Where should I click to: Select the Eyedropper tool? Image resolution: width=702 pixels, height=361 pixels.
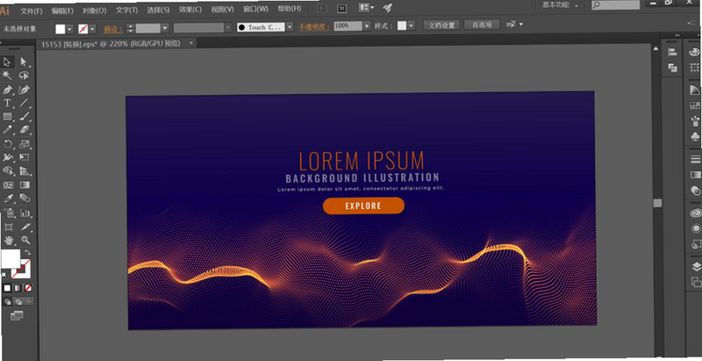(x=7, y=199)
